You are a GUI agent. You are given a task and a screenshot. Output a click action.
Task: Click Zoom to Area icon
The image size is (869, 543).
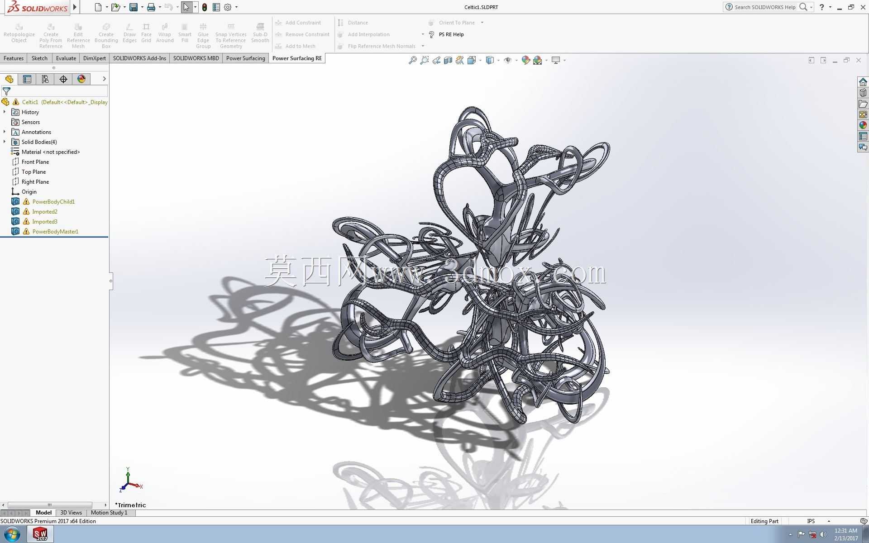point(424,60)
